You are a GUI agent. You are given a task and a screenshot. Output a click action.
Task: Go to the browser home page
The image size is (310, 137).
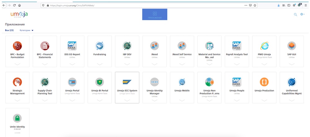click(19, 5)
